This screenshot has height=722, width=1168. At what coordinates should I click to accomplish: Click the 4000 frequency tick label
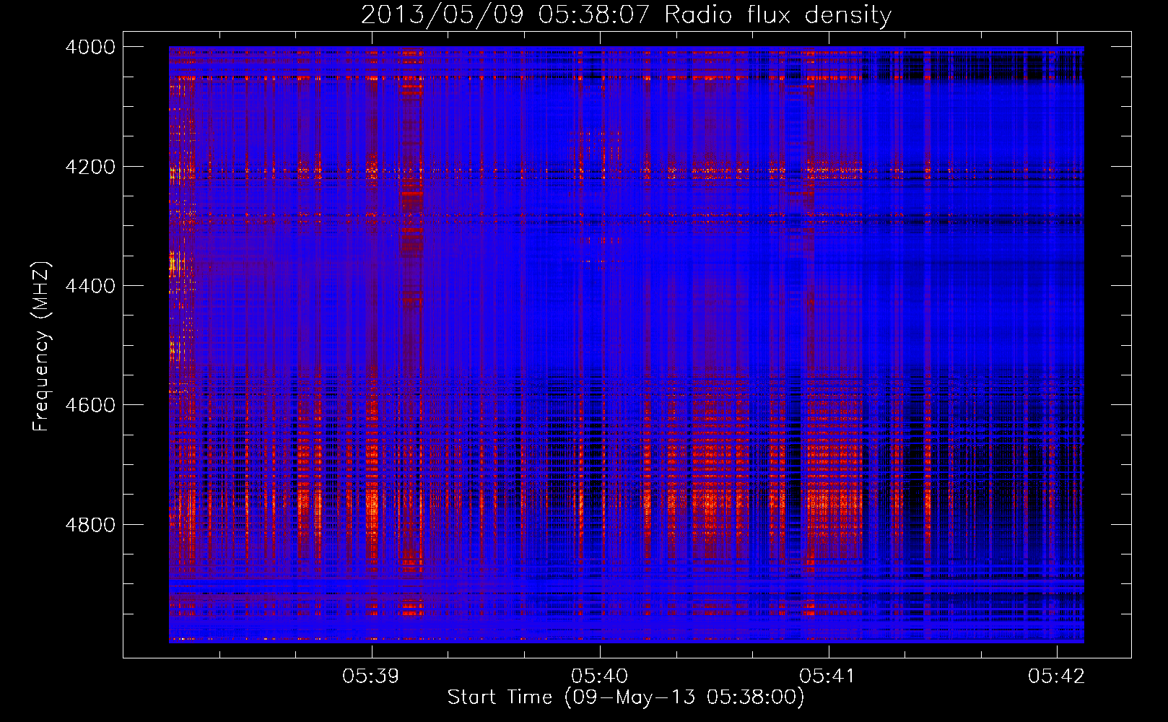90,47
